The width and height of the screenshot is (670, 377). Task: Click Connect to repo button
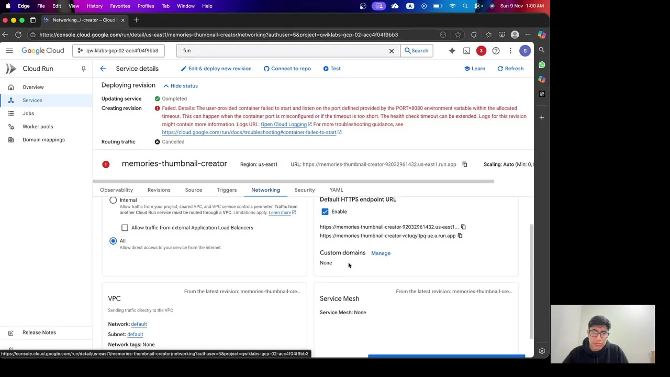(287, 69)
